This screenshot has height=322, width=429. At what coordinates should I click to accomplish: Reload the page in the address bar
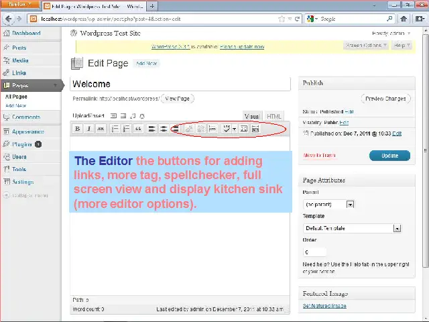297,19
